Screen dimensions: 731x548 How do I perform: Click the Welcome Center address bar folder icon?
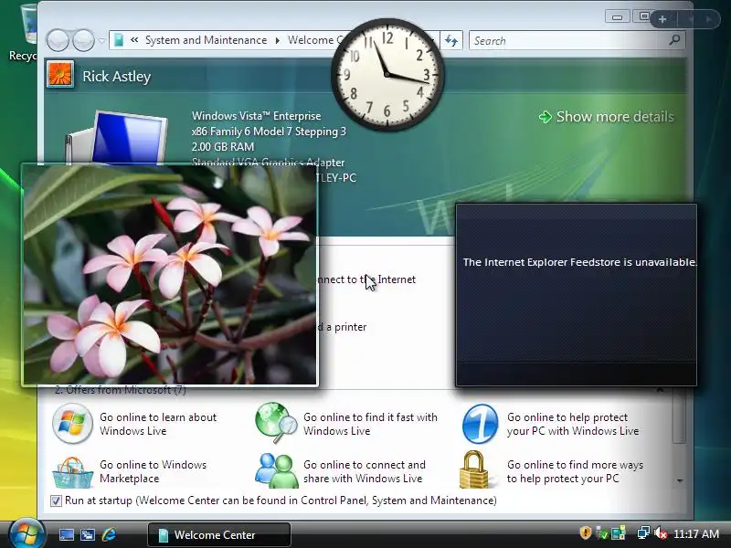(119, 40)
